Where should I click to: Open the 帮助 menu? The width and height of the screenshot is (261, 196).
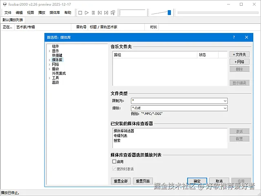click(x=68, y=13)
